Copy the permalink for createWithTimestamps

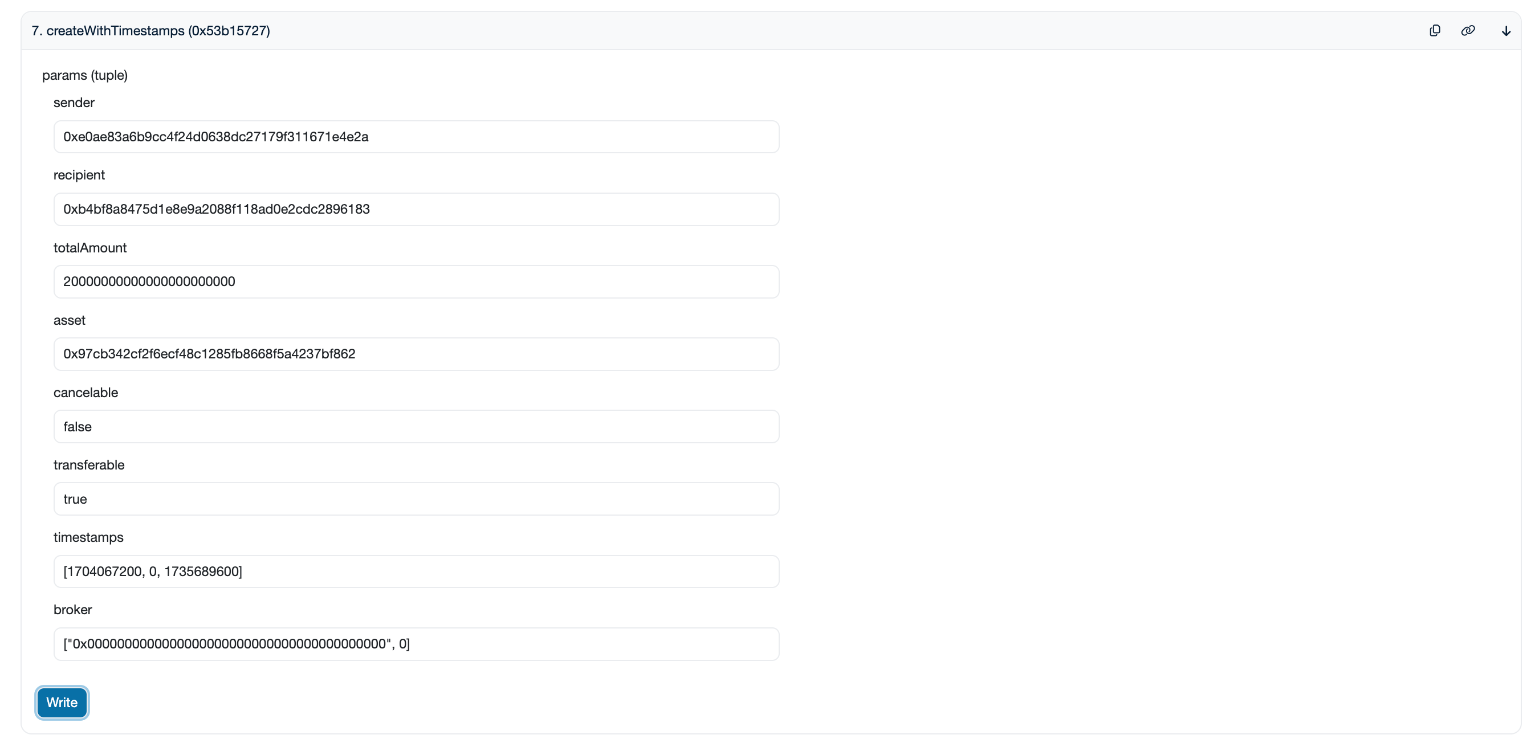point(1468,30)
